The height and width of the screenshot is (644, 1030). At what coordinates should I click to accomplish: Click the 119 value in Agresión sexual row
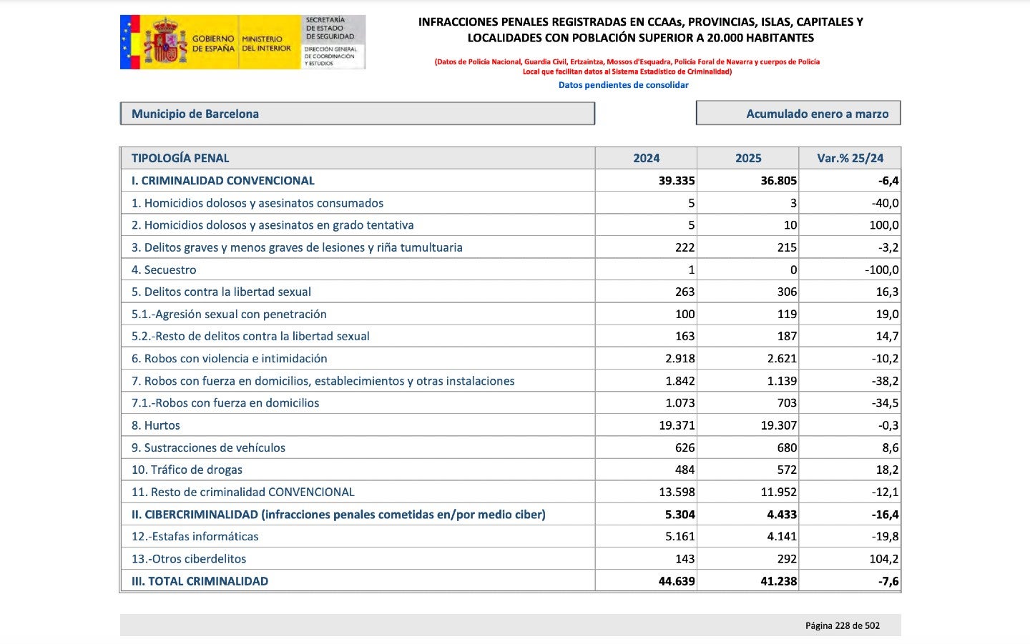(x=787, y=314)
